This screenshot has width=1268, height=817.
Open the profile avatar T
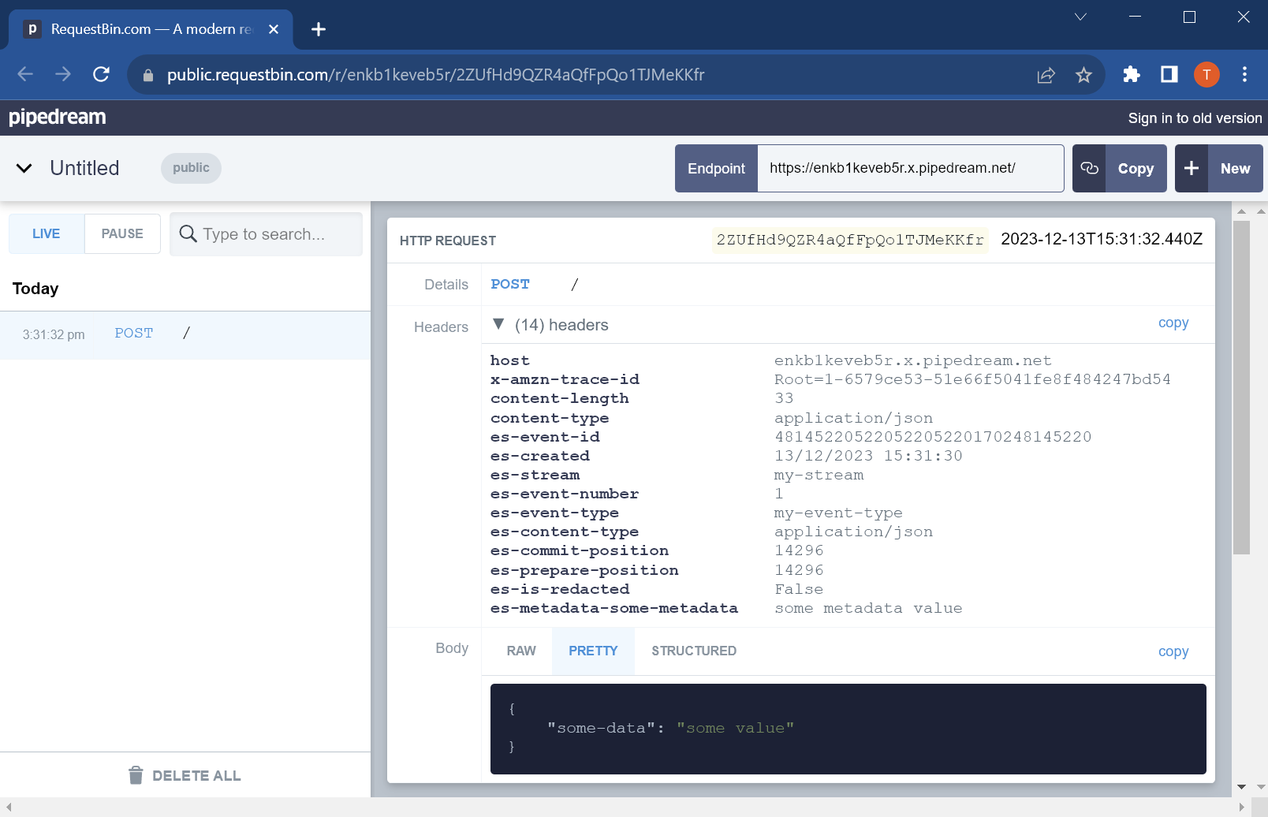click(1206, 74)
